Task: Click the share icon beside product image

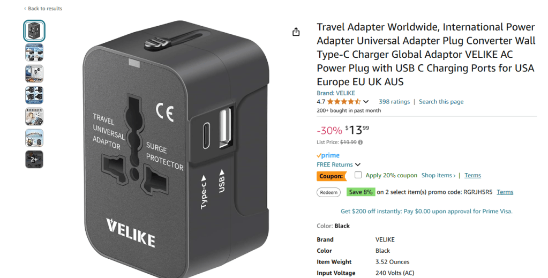Action: [x=296, y=32]
